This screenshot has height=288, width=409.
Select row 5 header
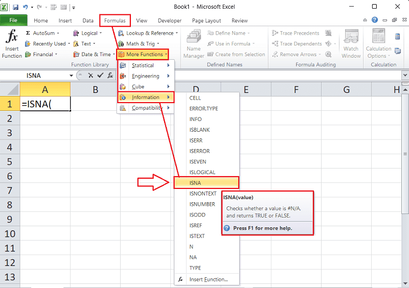pos(10,161)
